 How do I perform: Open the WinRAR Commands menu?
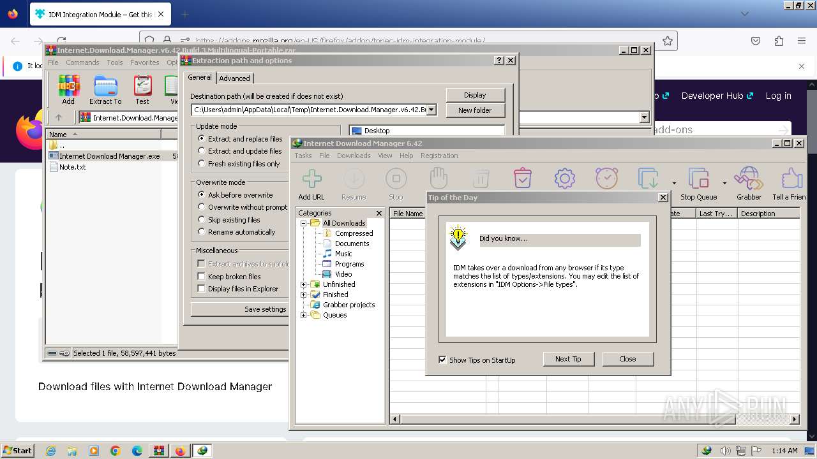coord(82,62)
